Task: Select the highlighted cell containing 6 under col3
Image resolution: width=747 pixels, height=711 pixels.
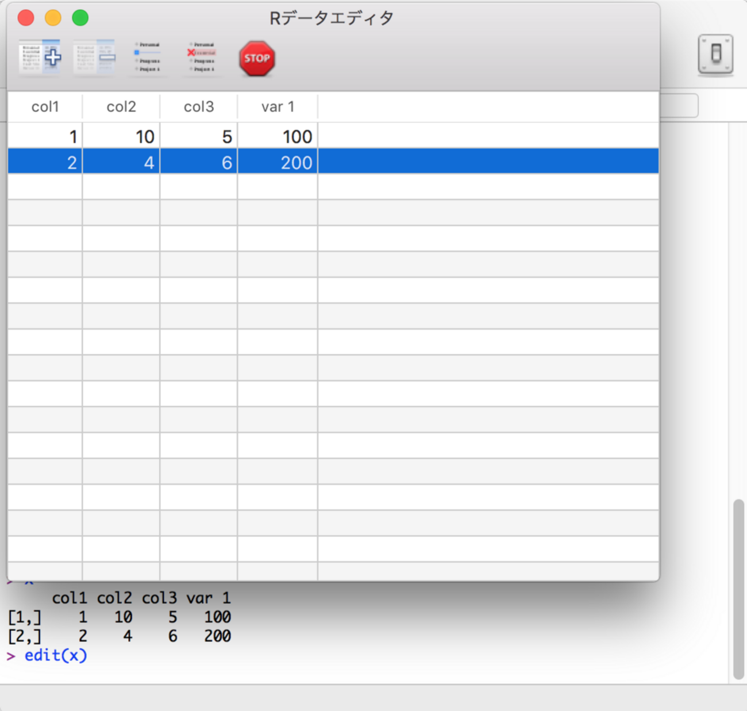Action: 199,162
